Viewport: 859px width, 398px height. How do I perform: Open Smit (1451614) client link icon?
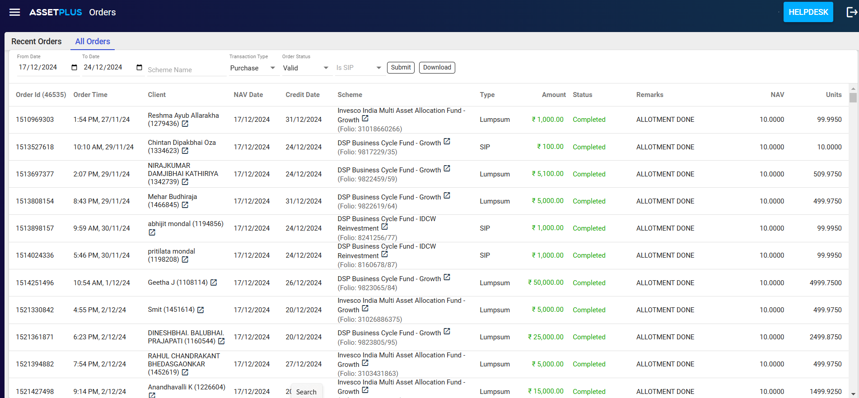point(201,310)
